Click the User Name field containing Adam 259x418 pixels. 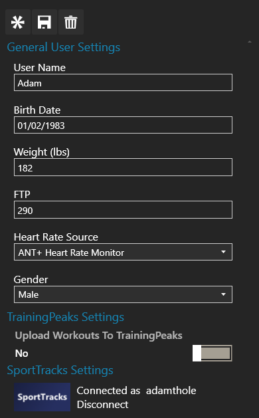click(123, 82)
